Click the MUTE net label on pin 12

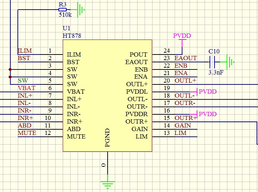click(x=27, y=133)
